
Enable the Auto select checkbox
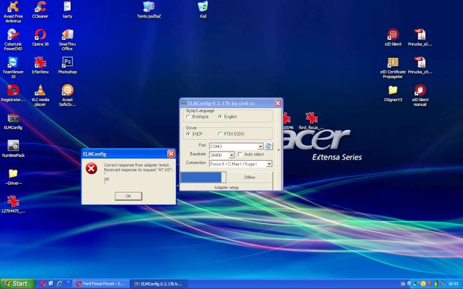241,155
